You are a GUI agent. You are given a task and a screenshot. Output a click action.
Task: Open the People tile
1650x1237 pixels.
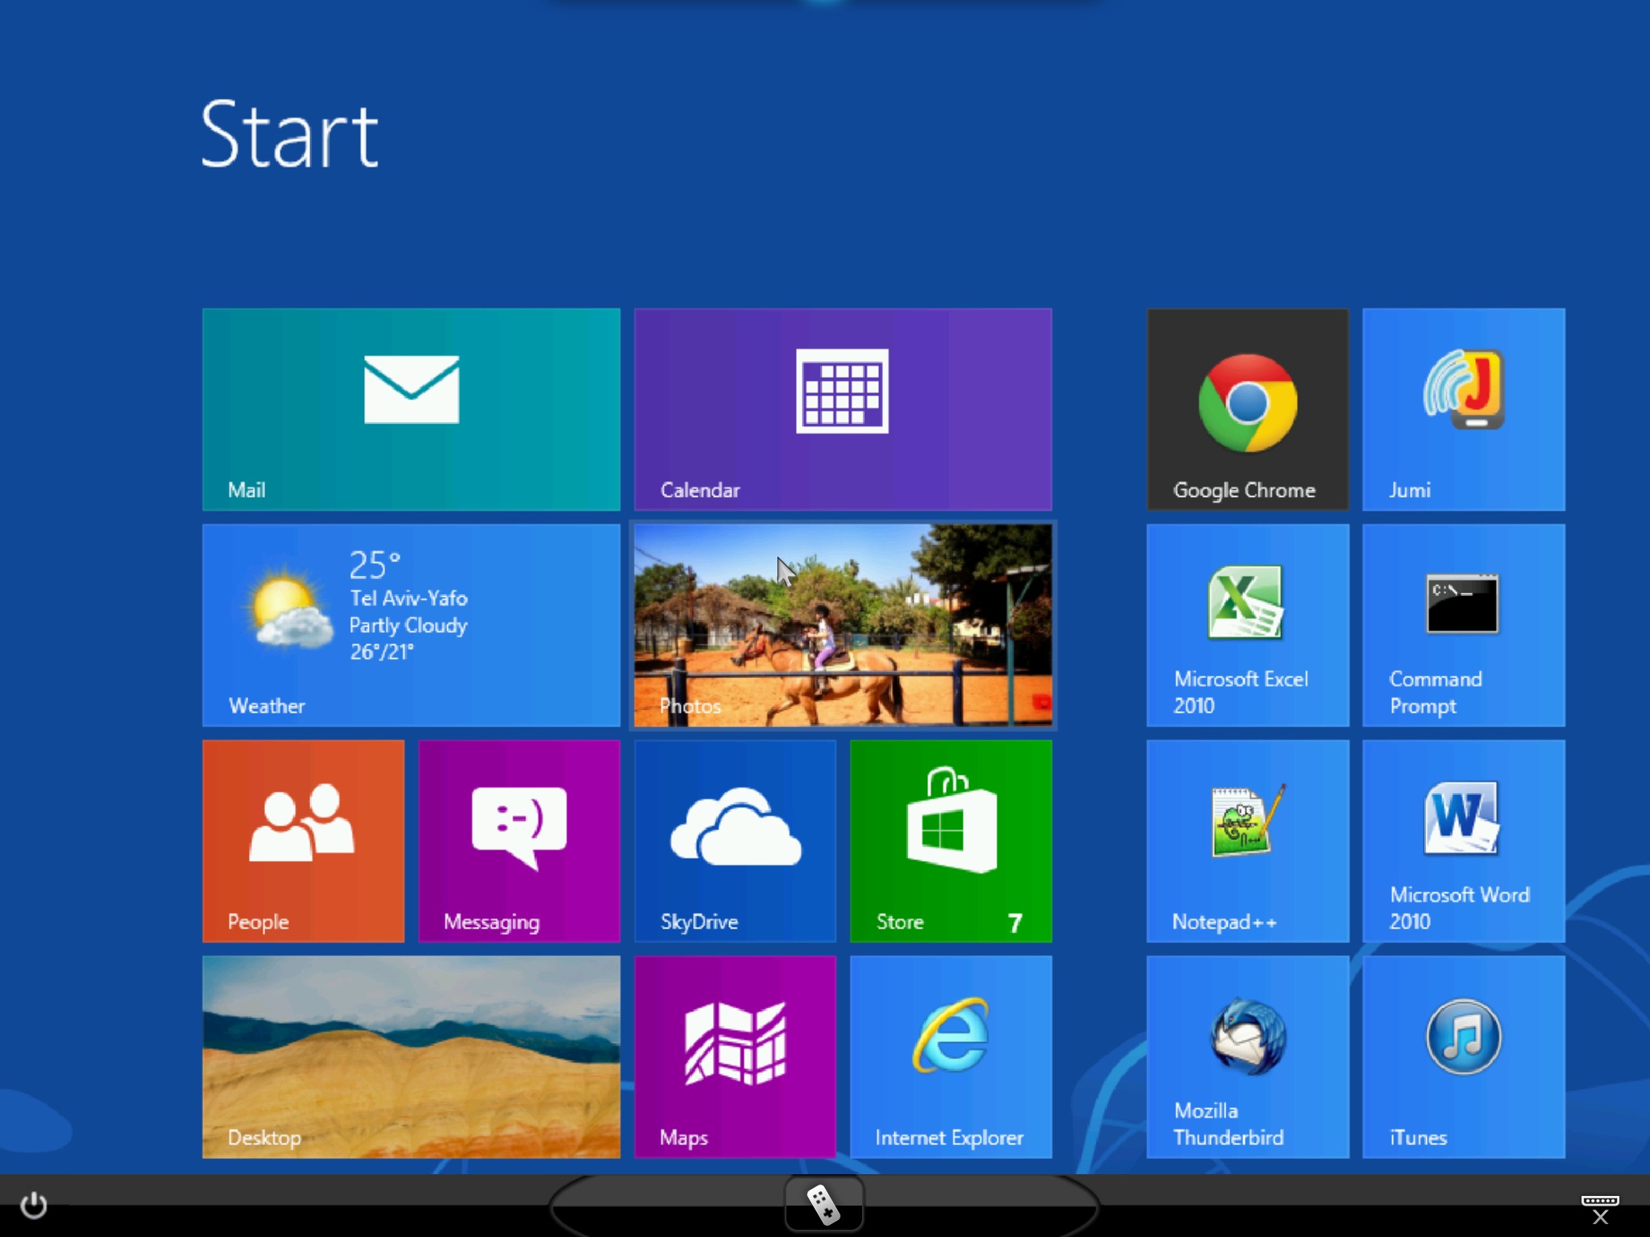pos(303,841)
